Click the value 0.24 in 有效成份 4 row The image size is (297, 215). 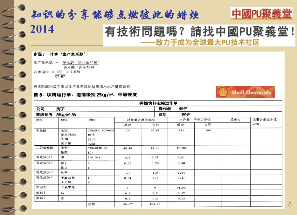(128, 178)
